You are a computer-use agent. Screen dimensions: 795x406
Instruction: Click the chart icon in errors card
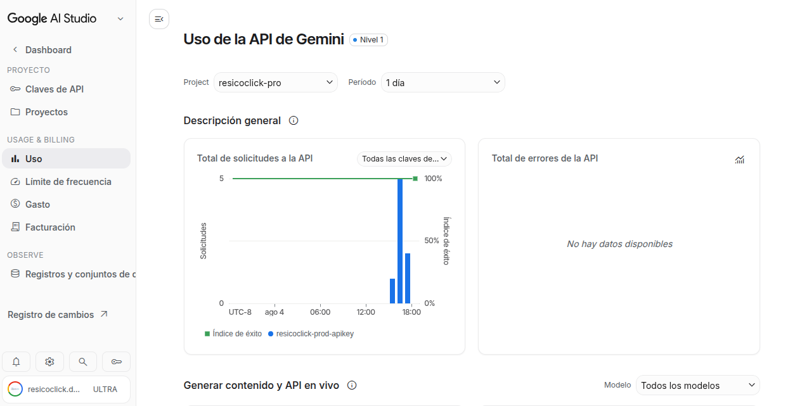click(x=739, y=160)
